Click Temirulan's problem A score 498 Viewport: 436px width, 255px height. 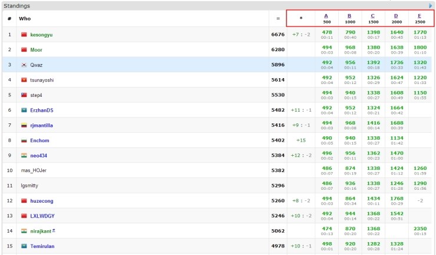[327, 244]
